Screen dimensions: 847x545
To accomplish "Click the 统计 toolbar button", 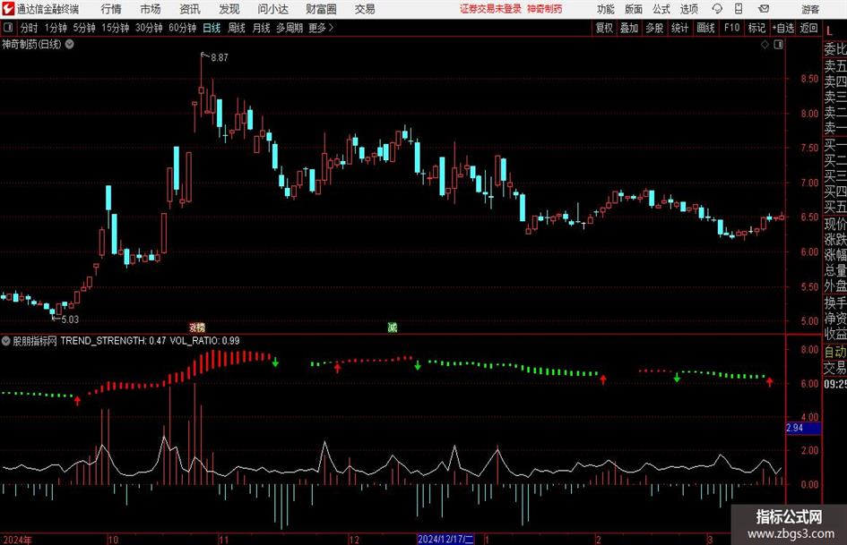I will click(680, 28).
